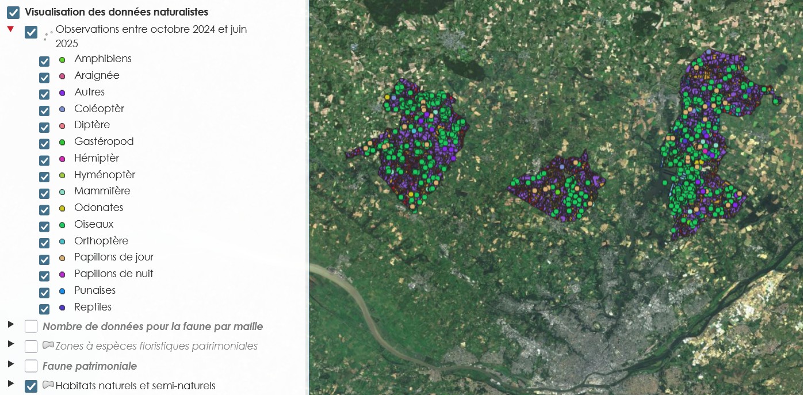
Task: Collapse the Observations group red arrow
Action: point(10,29)
